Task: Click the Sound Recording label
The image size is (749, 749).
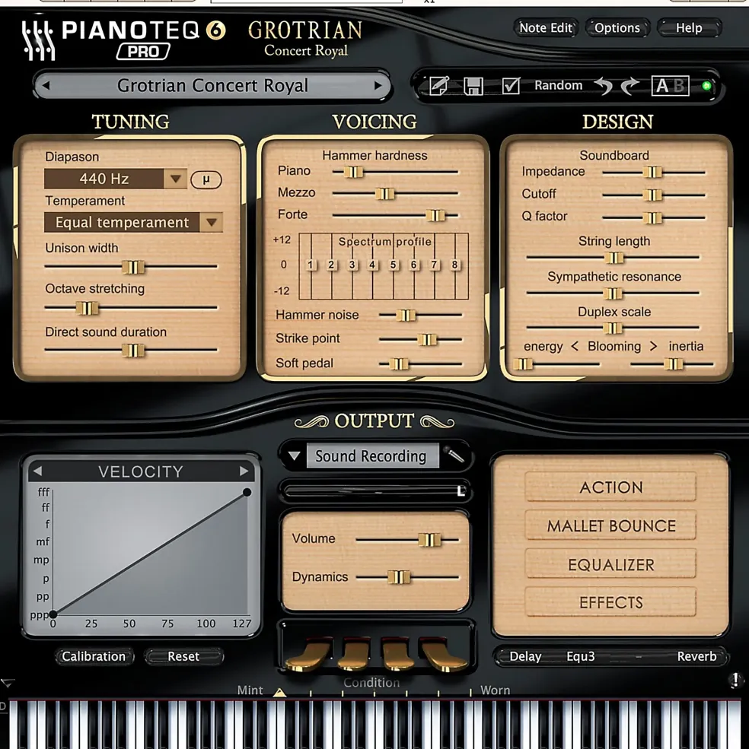Action: click(372, 456)
